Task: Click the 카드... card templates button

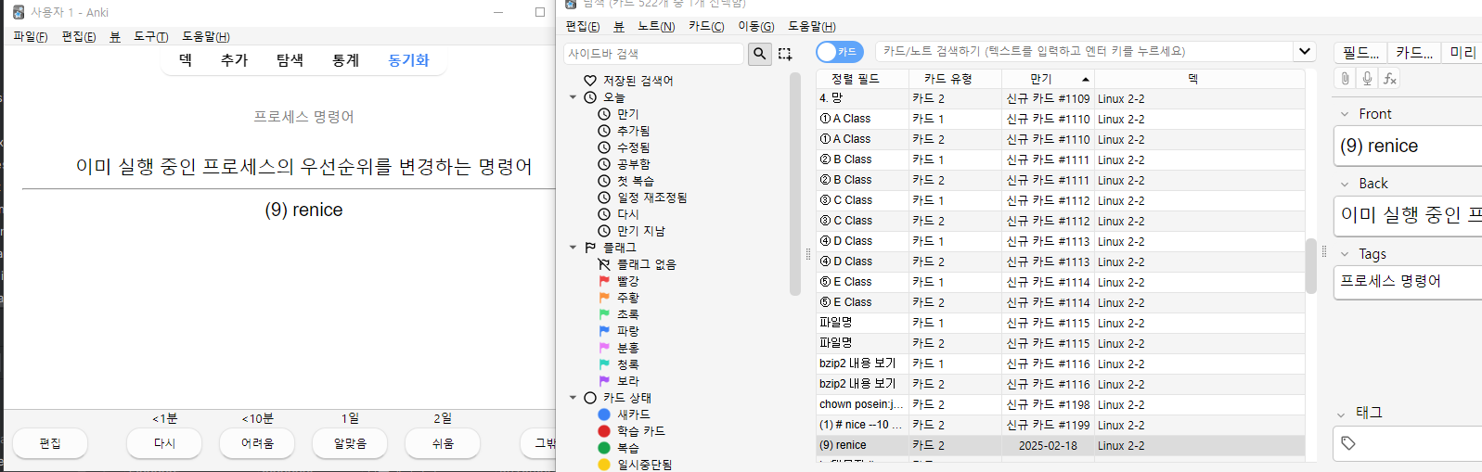Action: (1414, 52)
